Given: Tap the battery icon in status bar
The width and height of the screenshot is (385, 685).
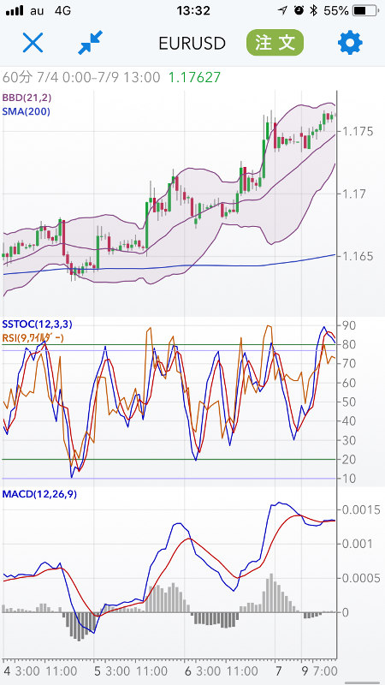Looking at the screenshot, I should pyautogui.click(x=365, y=11).
